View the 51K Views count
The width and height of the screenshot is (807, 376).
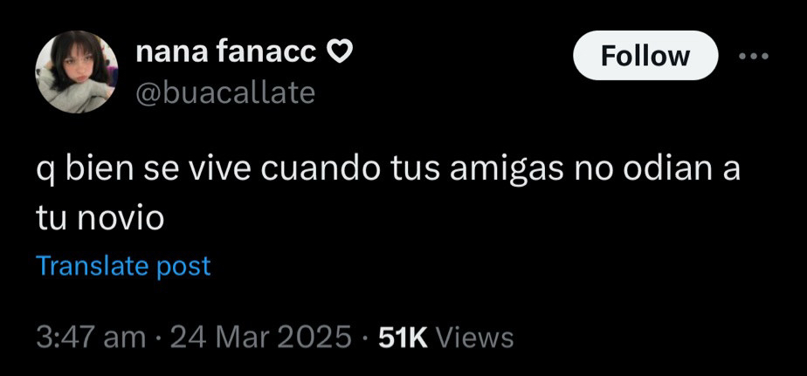coord(445,338)
